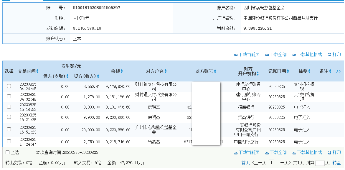Screen dimensions: 345x170
Task: Sort by 交易时间 column arrows
Action: pyautogui.click(x=37, y=71)
